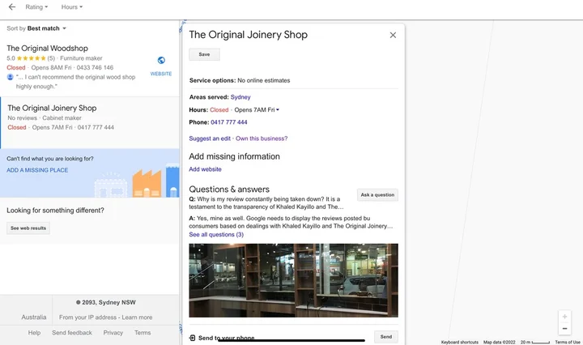Screen dimensions: 583x345
Task: Expand the Sort by Best match dropdown
Action: (x=46, y=28)
